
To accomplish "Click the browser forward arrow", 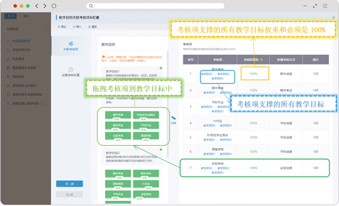I will pos(45,6).
